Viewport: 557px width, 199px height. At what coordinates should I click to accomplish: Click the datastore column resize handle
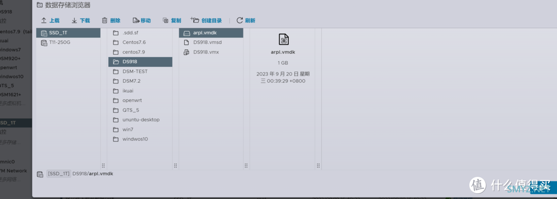click(x=103, y=166)
